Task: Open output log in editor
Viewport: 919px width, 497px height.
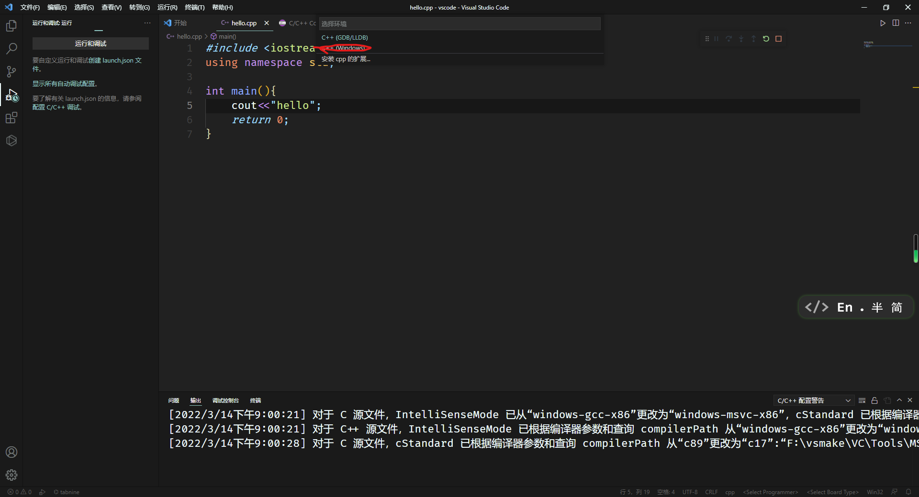Action: click(x=887, y=400)
